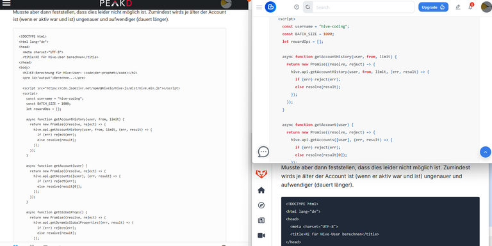The width and height of the screenshot is (492, 246).
Task: Open the newspaper articles icon
Action: 261,220
